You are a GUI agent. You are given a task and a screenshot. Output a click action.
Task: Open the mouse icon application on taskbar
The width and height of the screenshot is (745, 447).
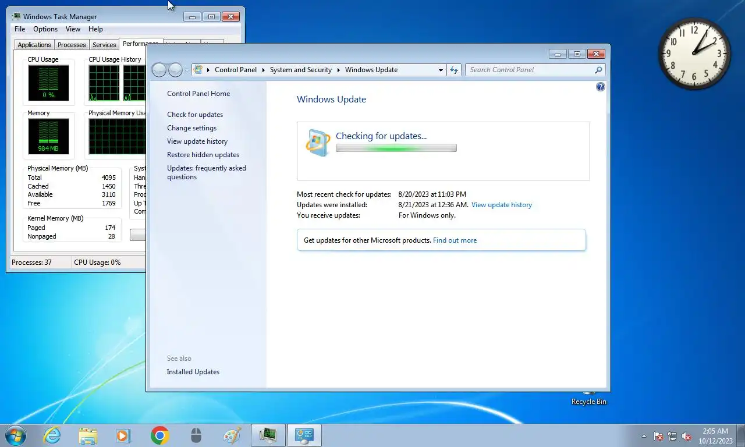pos(196,435)
